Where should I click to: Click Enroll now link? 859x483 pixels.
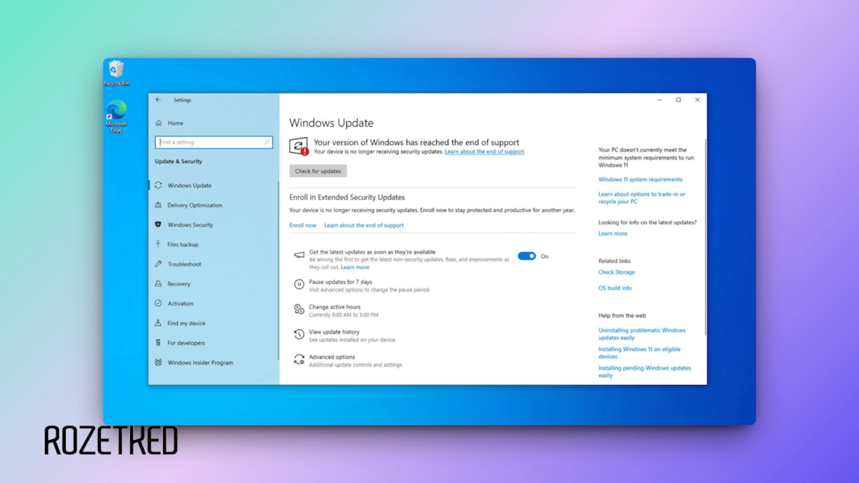pos(302,225)
